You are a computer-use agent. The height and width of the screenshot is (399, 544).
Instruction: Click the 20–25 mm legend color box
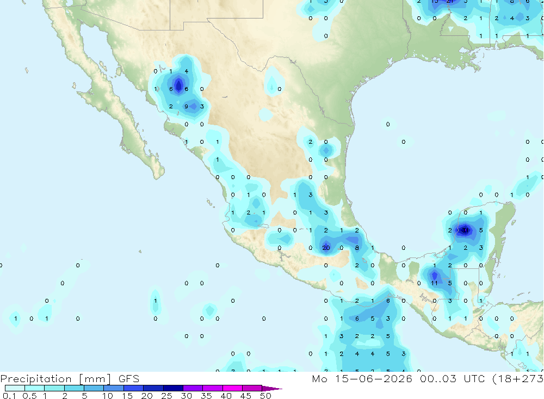click(x=153, y=388)
